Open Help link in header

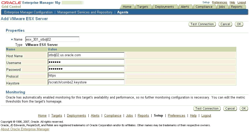[232, 2]
